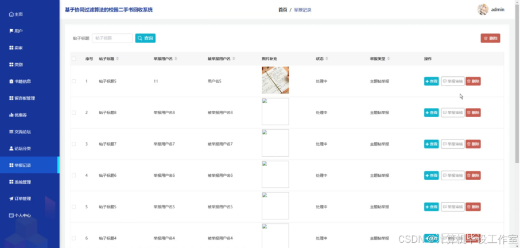Sort by the 状态 column arrows
Screen dimensions: 520x248
click(x=327, y=59)
